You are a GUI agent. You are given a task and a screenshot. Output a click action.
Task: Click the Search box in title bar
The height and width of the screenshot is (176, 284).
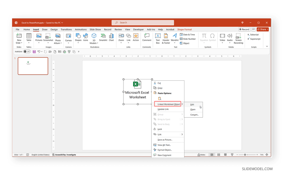coord(143,23)
